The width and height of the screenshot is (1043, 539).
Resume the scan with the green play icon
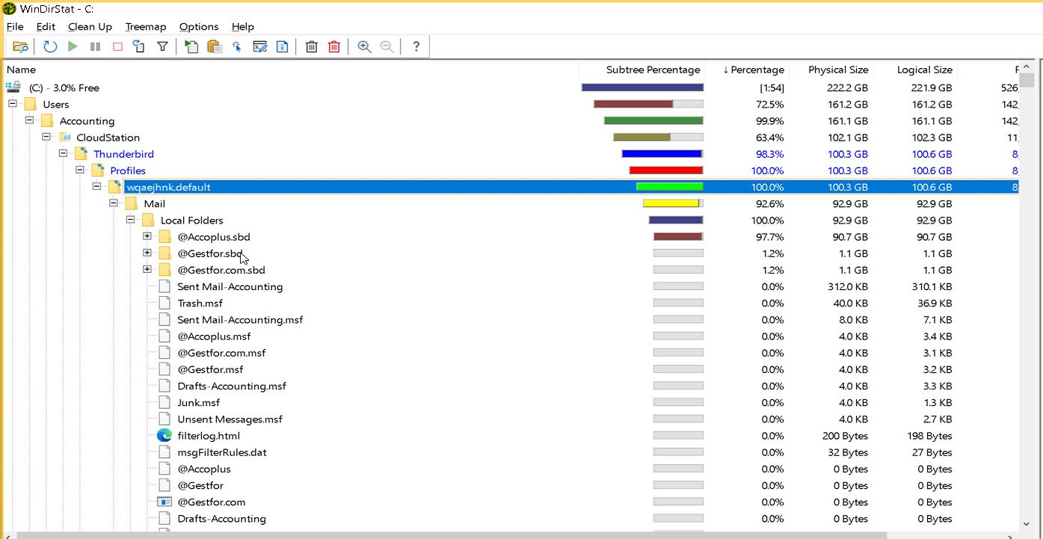click(x=73, y=47)
